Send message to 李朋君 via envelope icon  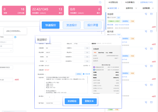coord(151,14)
